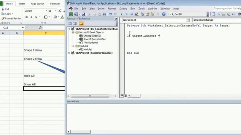Click the Insert UserForm toolbar icon

pyautogui.click(x=76, y=14)
